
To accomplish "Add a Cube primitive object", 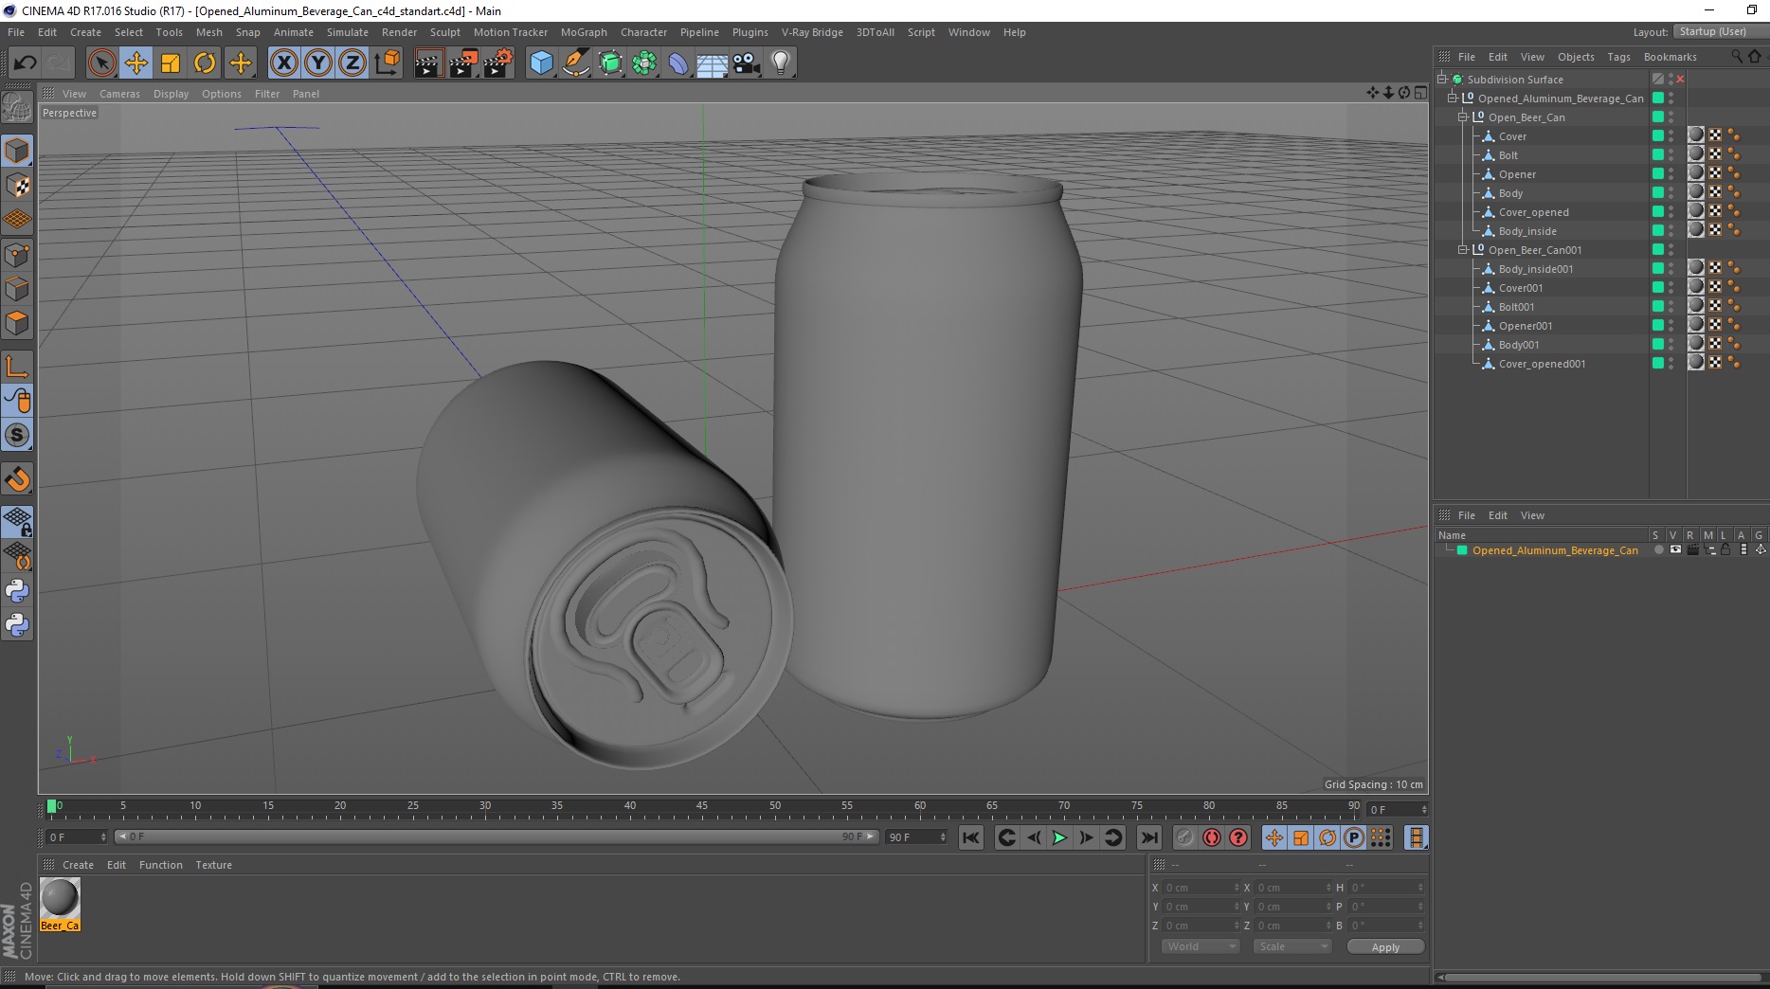I will pos(541,63).
